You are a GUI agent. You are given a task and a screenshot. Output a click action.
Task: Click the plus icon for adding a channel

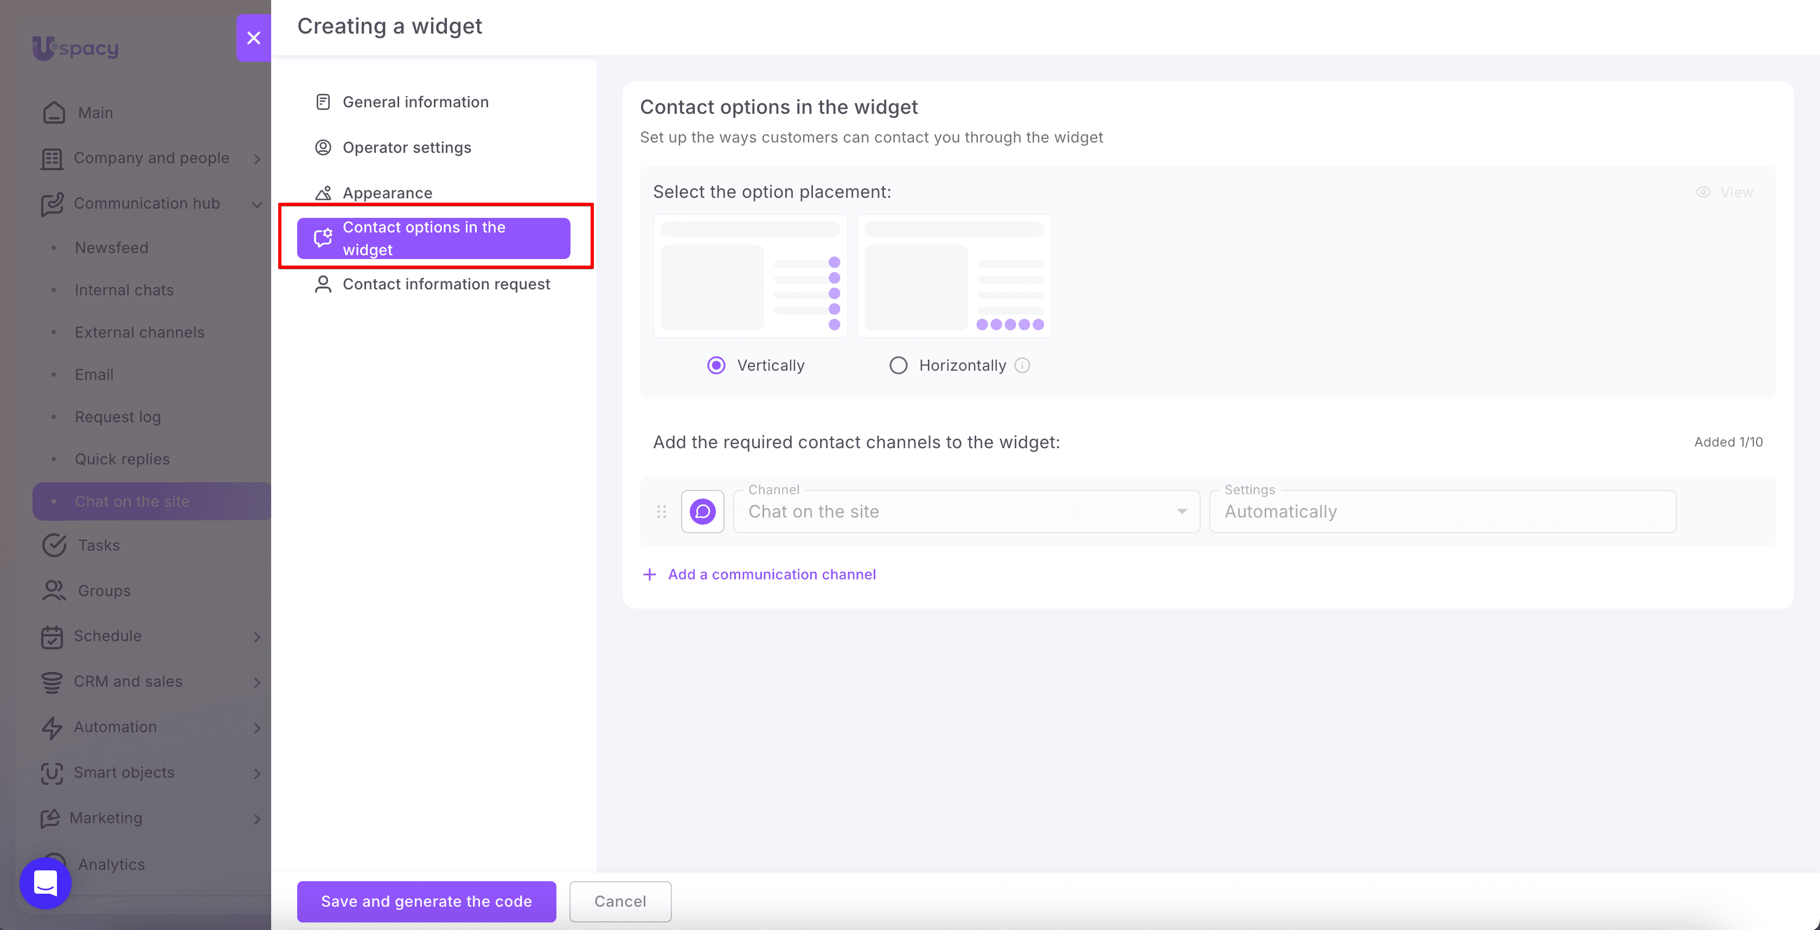[649, 574]
